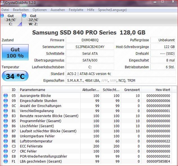The width and height of the screenshot is (178, 166).
Task: Click the CrystalDiskInfo title bar app icon
Action: tap(2, 3)
